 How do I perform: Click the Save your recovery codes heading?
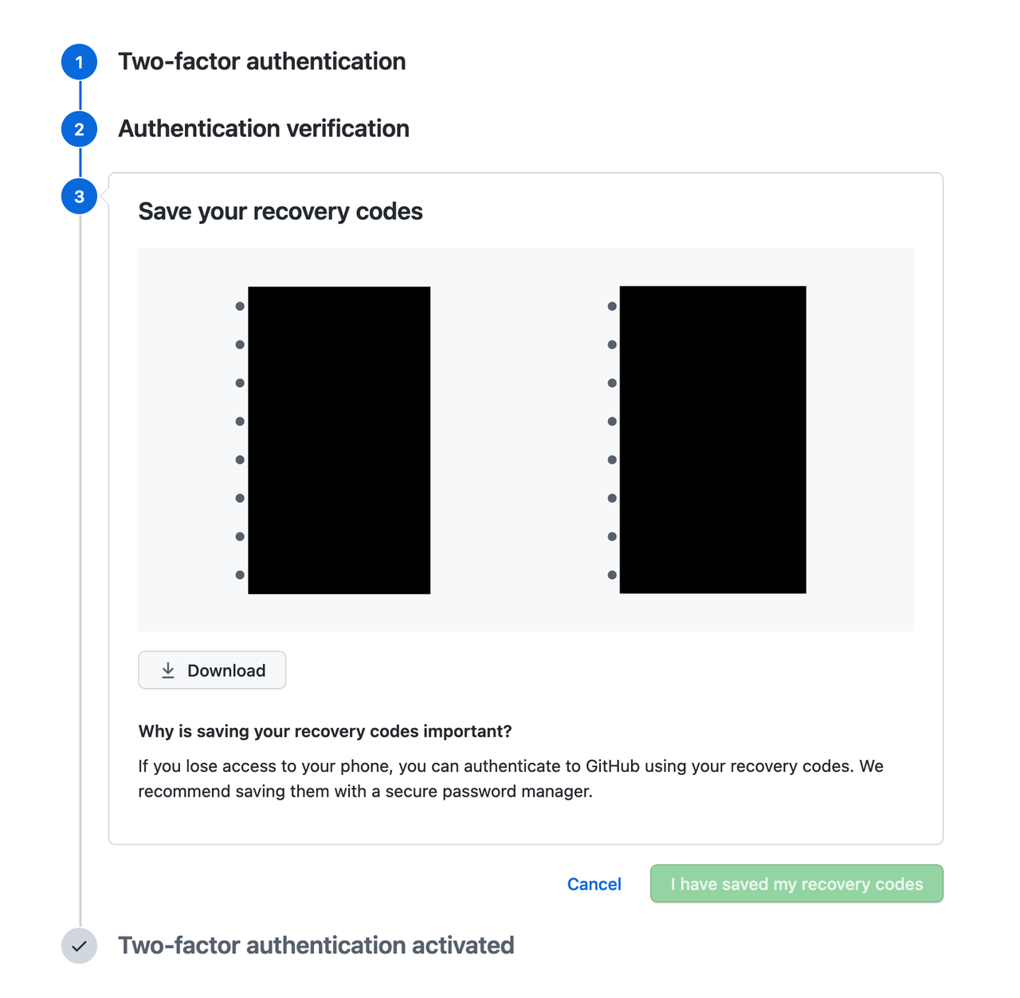point(280,211)
